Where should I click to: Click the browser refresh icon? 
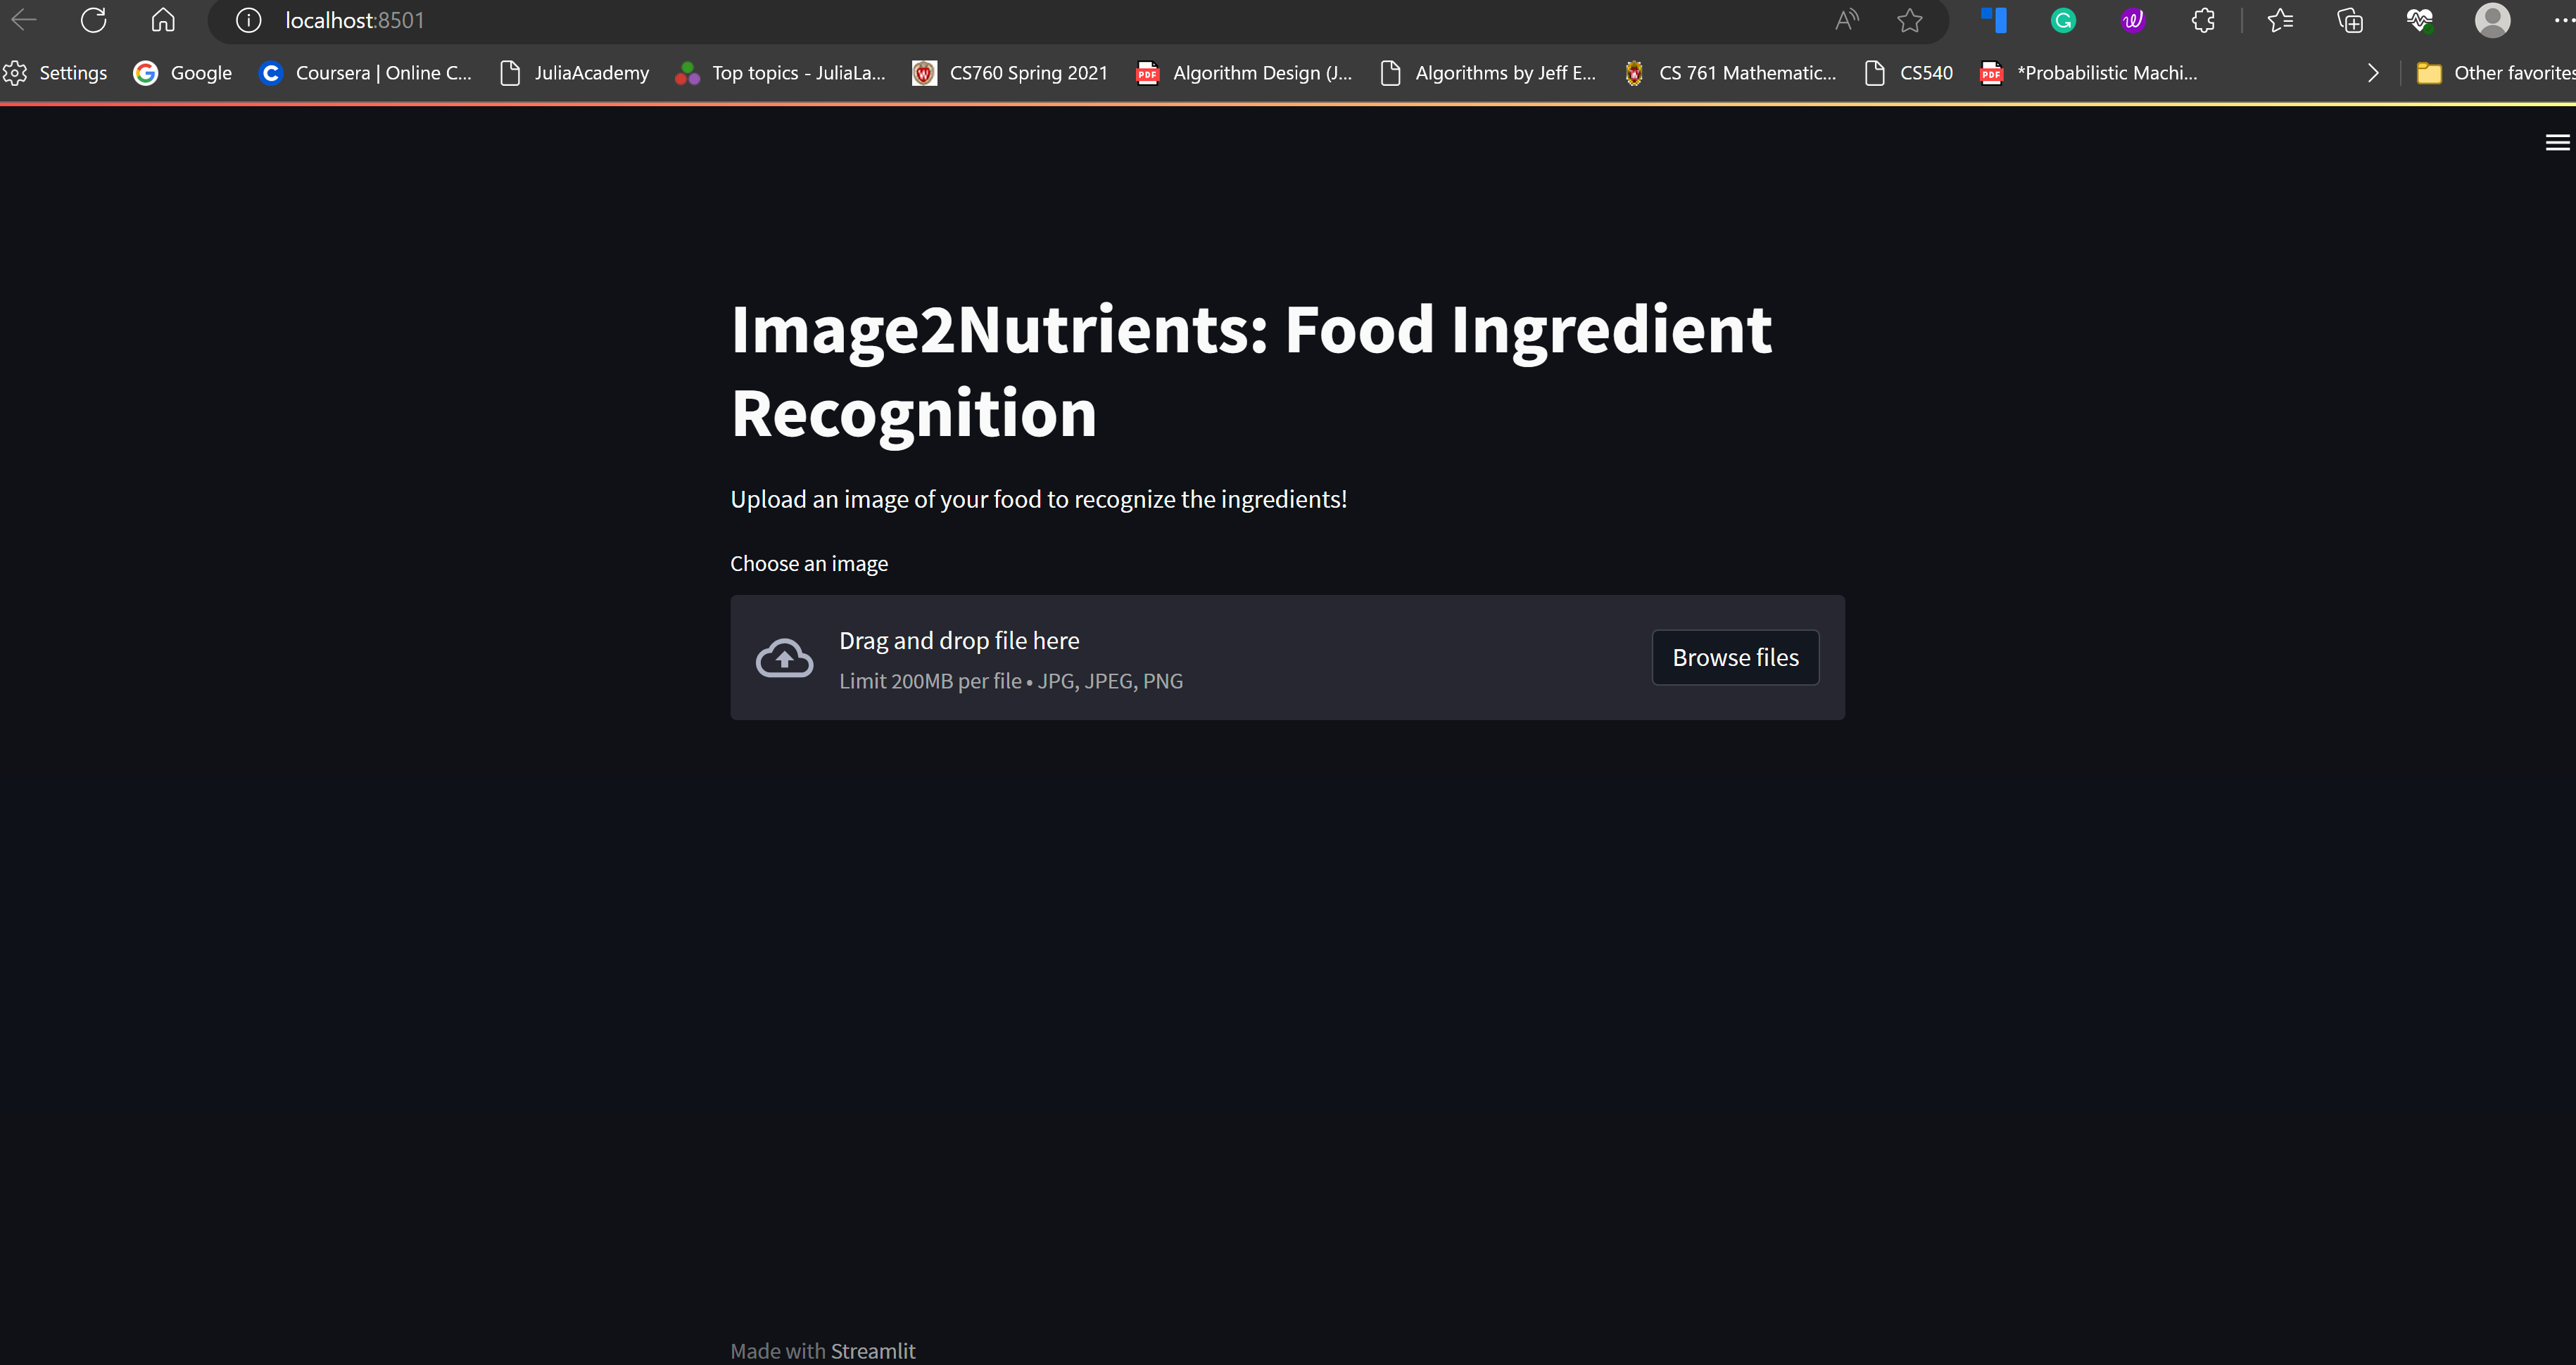click(x=94, y=20)
